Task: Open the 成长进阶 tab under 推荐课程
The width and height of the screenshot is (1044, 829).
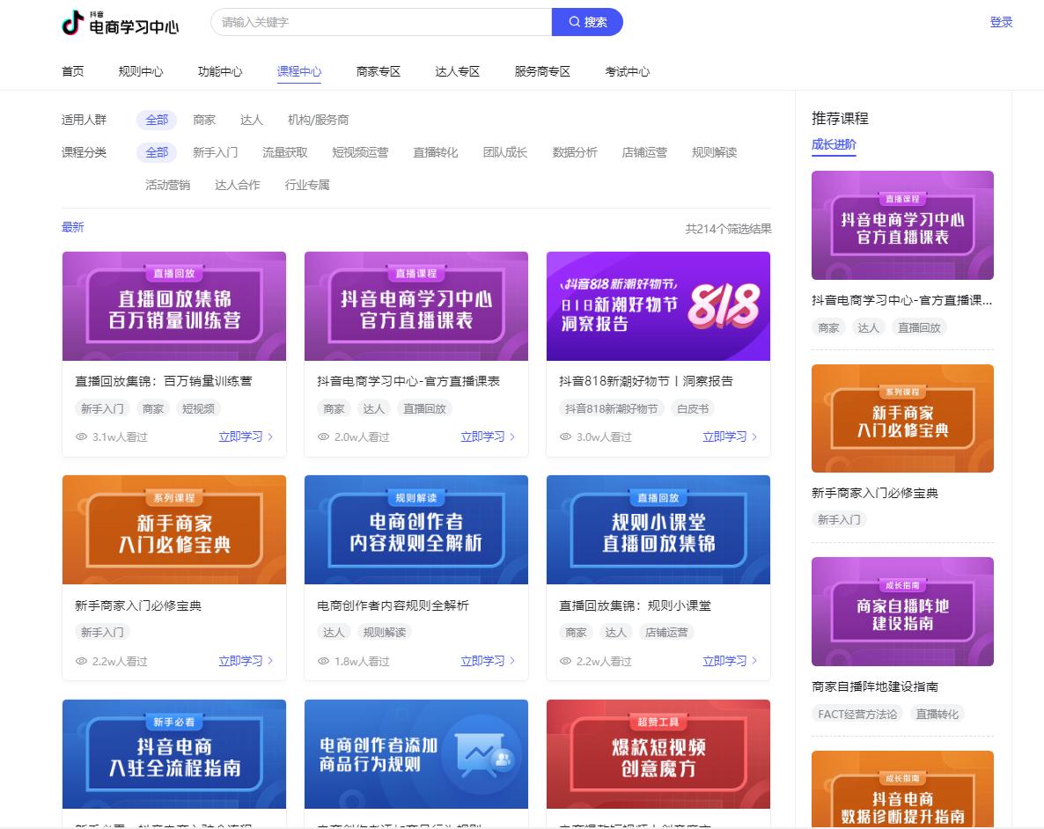Action: pyautogui.click(x=833, y=143)
